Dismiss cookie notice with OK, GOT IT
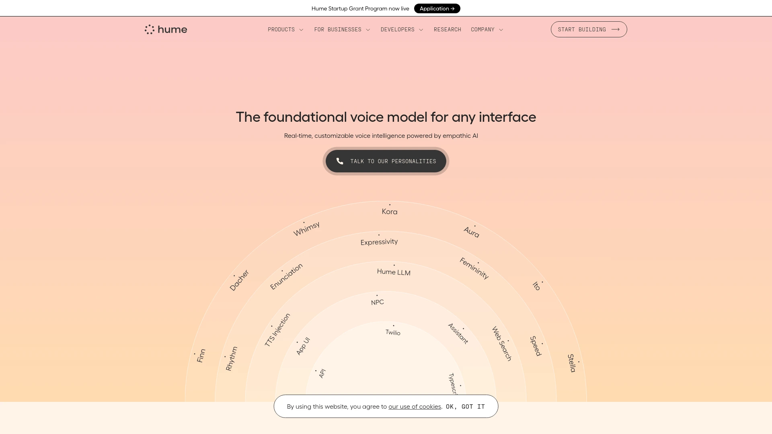 465,406
